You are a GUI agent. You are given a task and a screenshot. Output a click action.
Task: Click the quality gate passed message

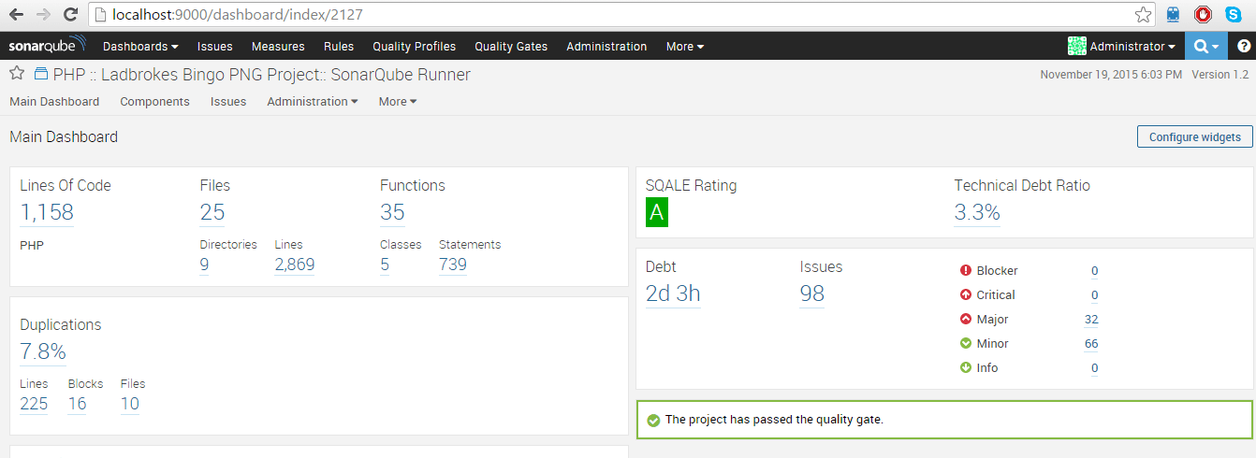pyautogui.click(x=775, y=420)
